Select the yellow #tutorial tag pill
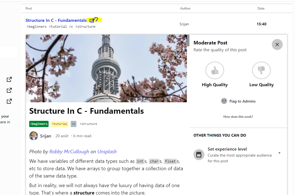This screenshot has height=195, width=295. point(59,124)
